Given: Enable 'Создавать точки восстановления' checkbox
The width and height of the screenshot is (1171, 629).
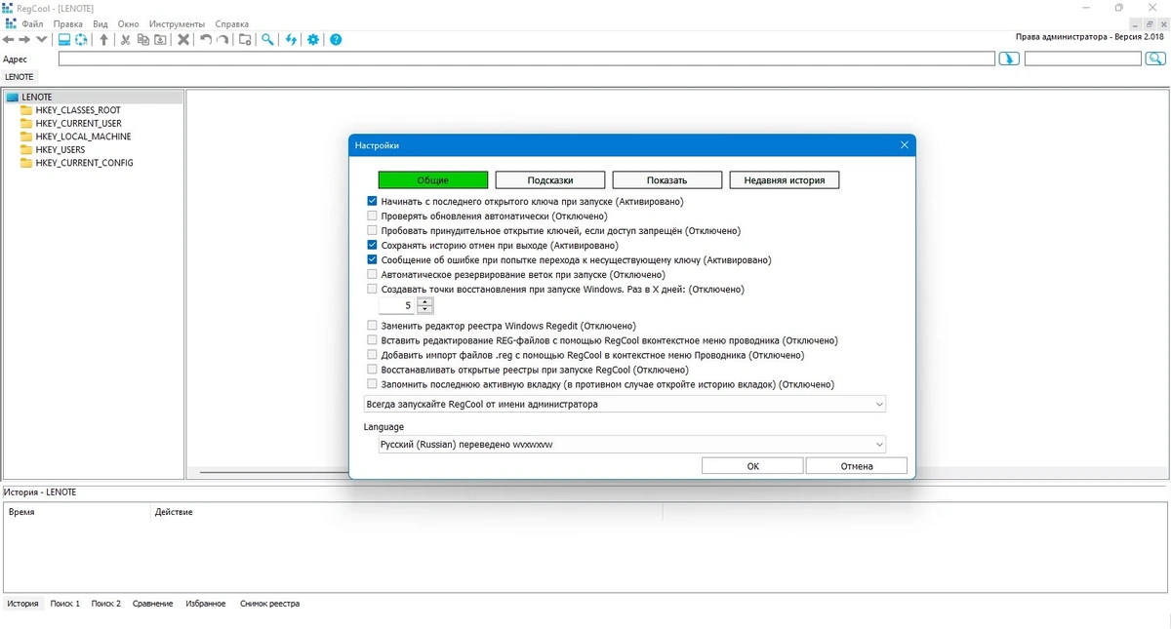Looking at the screenshot, I should [372, 290].
